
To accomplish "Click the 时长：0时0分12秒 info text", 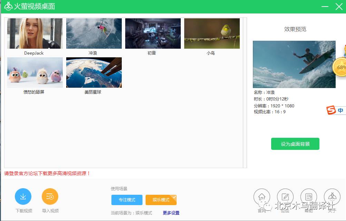I will (x=271, y=99).
